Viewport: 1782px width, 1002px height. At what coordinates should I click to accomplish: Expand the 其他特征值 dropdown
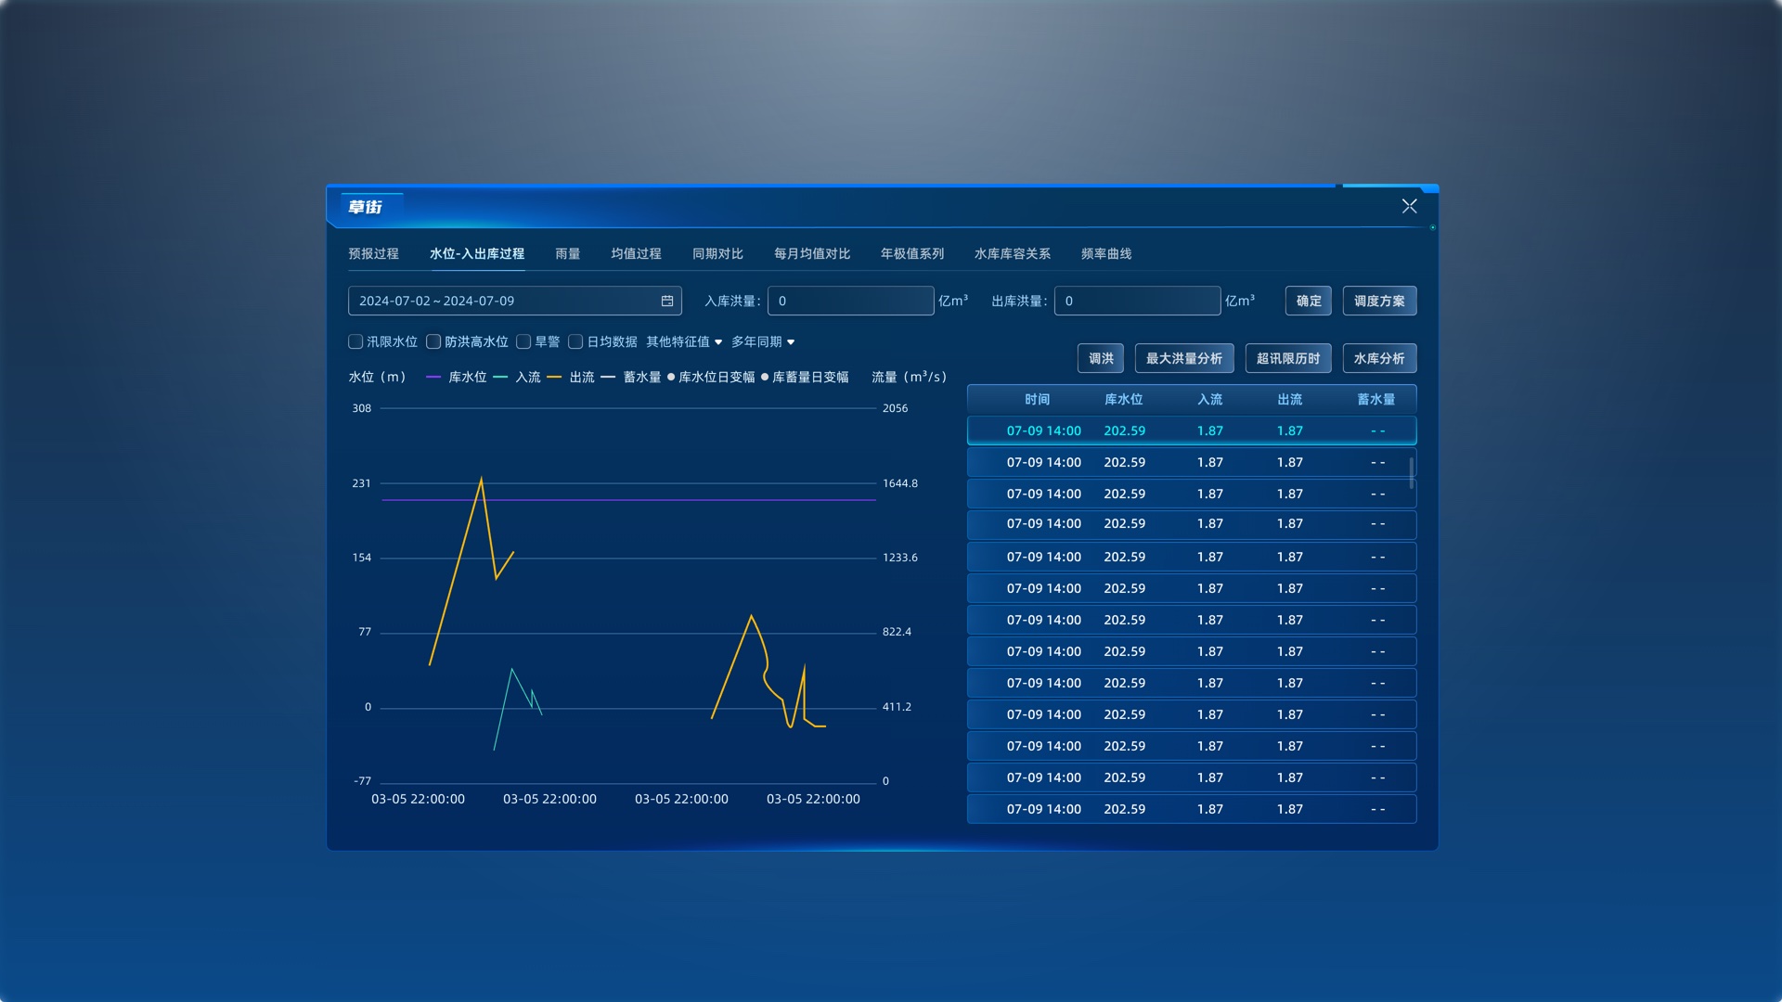tap(684, 341)
